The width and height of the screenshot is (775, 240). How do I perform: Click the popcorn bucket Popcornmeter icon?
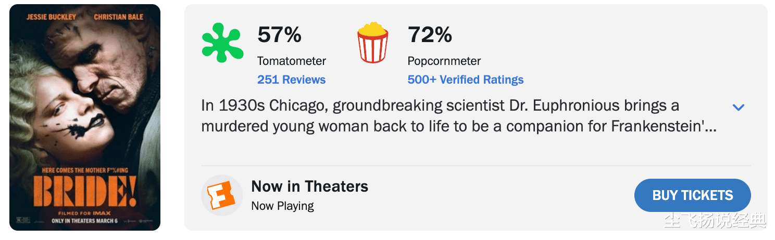372,43
